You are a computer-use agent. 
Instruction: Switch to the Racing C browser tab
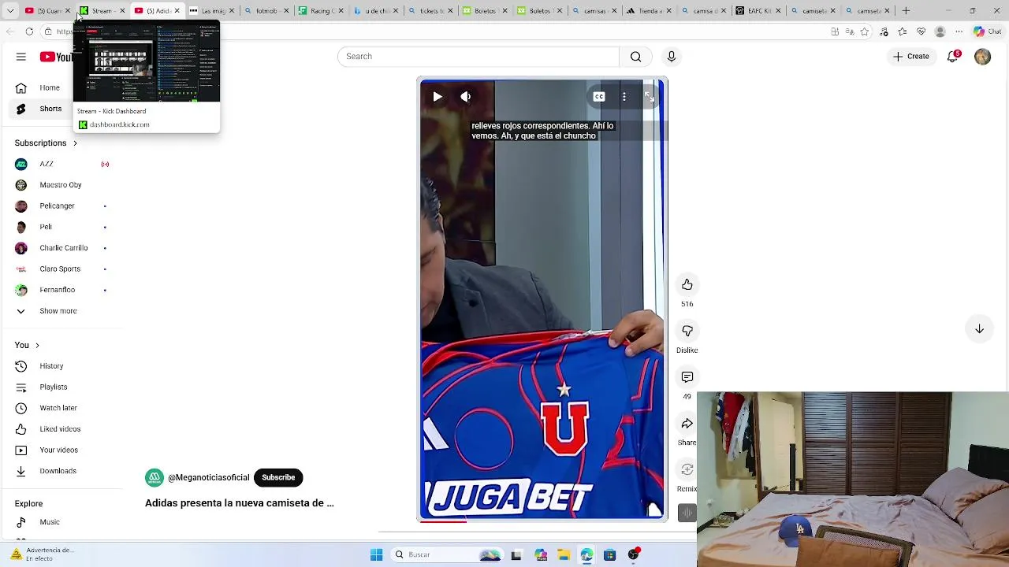tap(320, 11)
